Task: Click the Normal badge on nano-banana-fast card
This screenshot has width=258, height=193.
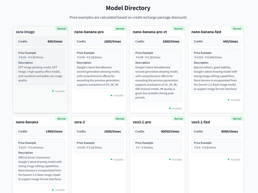Action: pyautogui.click(x=237, y=29)
